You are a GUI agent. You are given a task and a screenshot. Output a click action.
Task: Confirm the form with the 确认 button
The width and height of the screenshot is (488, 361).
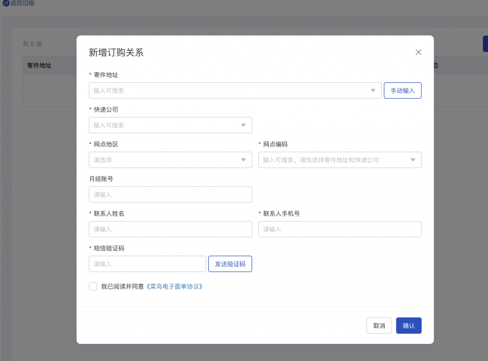[408, 326]
